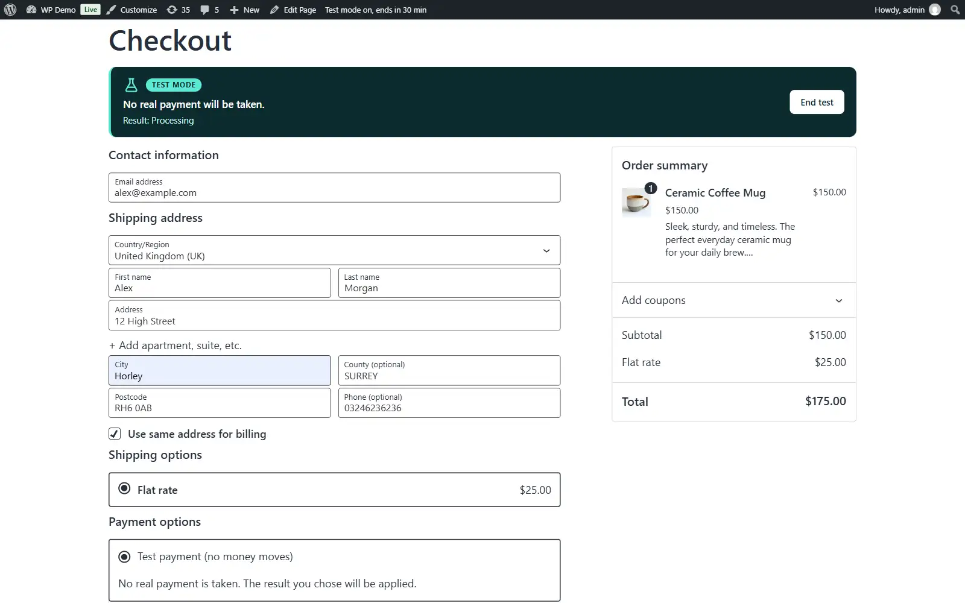Click the Ceramic Coffee Mug product name

point(715,193)
